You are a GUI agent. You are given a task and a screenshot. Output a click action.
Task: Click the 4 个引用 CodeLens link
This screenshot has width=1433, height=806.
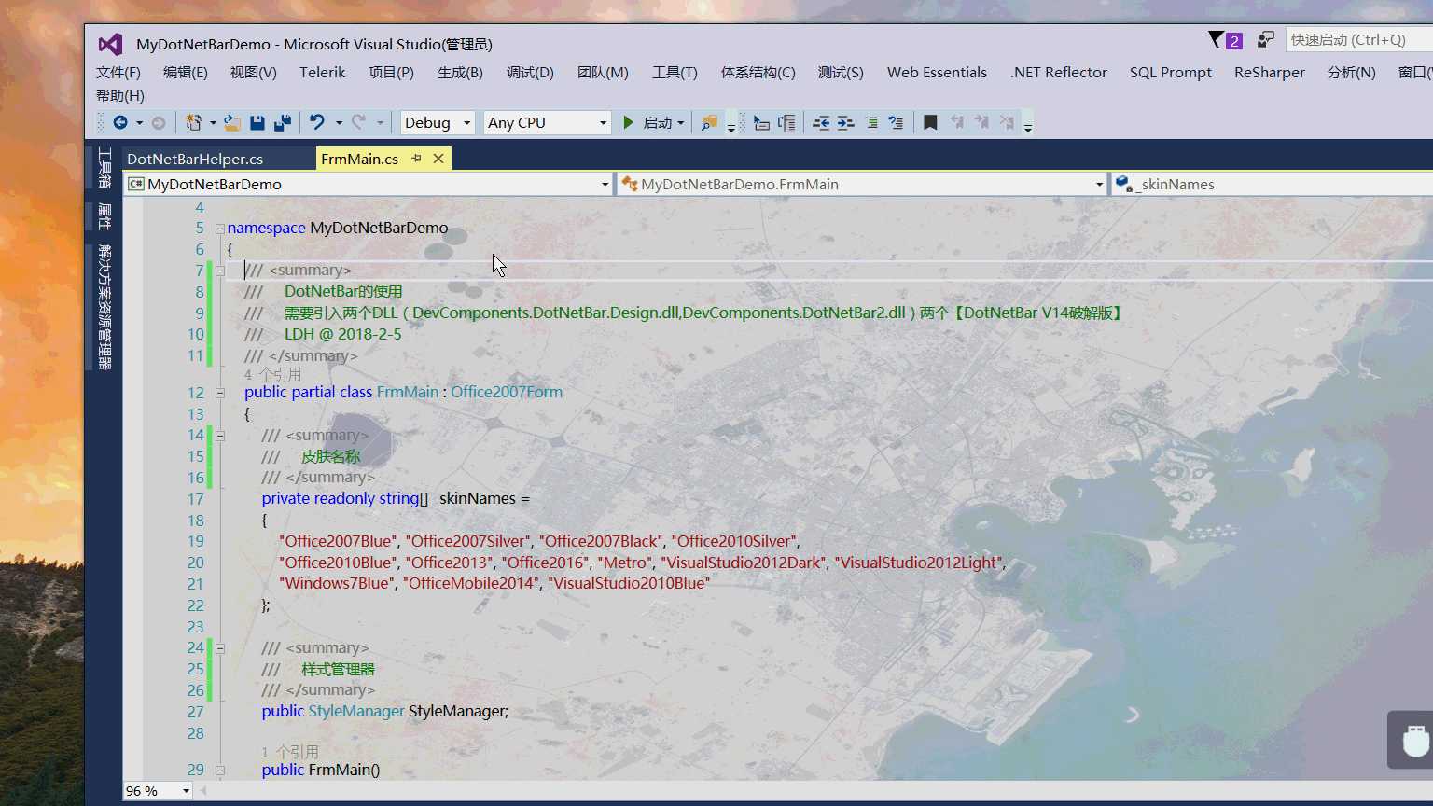[272, 374]
